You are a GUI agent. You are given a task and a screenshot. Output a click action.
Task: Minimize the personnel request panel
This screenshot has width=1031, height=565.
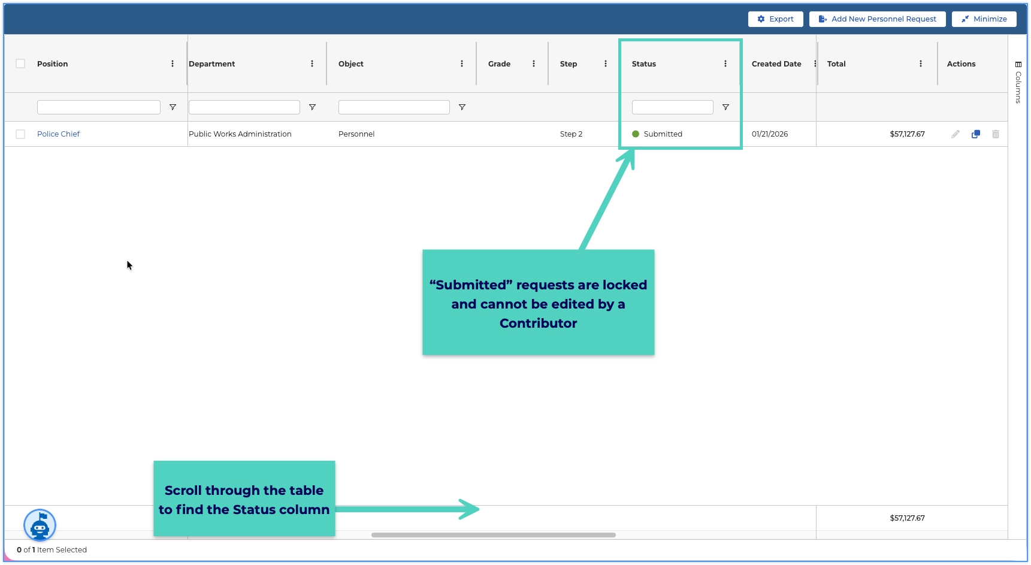pyautogui.click(x=984, y=19)
